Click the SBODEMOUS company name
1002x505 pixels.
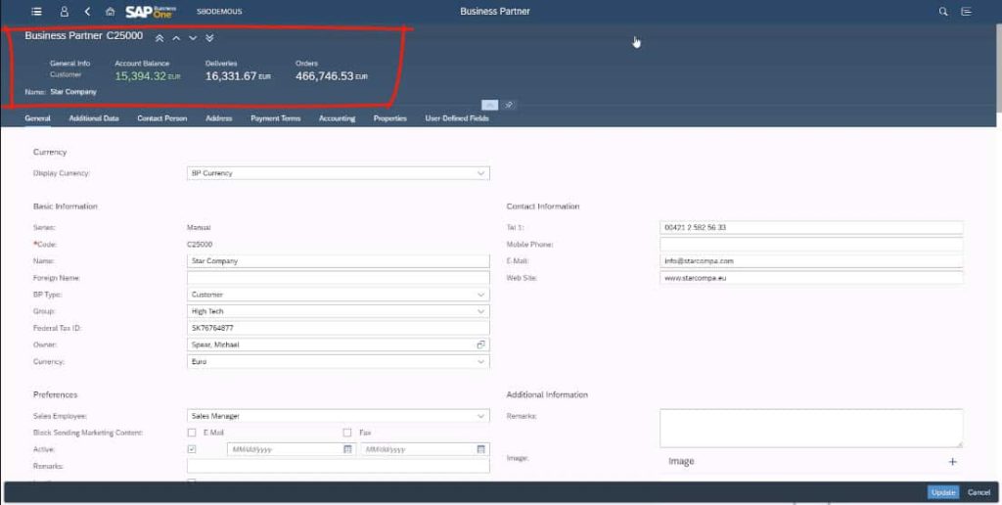[219, 12]
